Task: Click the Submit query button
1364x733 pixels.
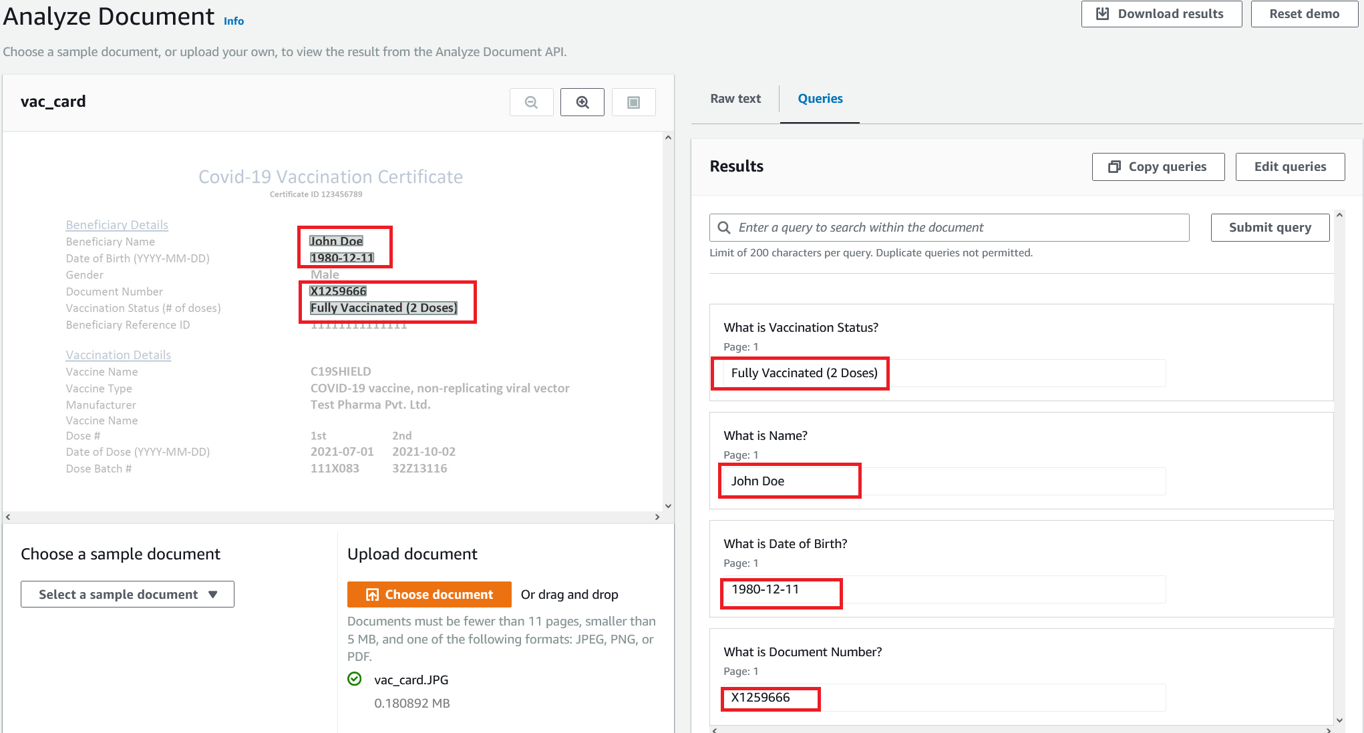Action: pyautogui.click(x=1269, y=228)
